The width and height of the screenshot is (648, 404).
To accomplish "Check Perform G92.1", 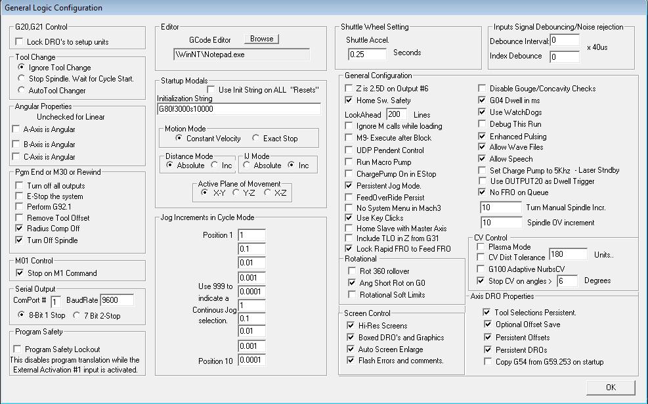I will pos(19,206).
